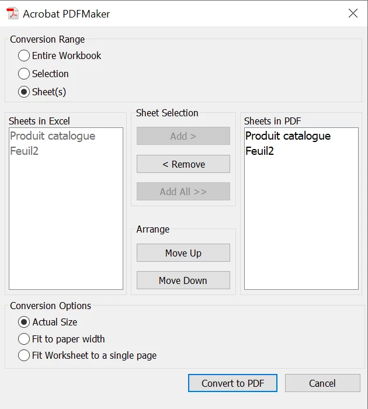Select the Entire Workbook radio option
The image size is (368, 409).
60,56
